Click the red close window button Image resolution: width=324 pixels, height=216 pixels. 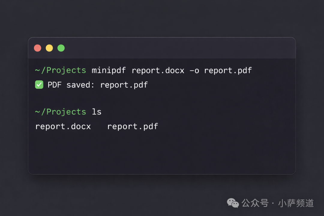(x=37, y=48)
